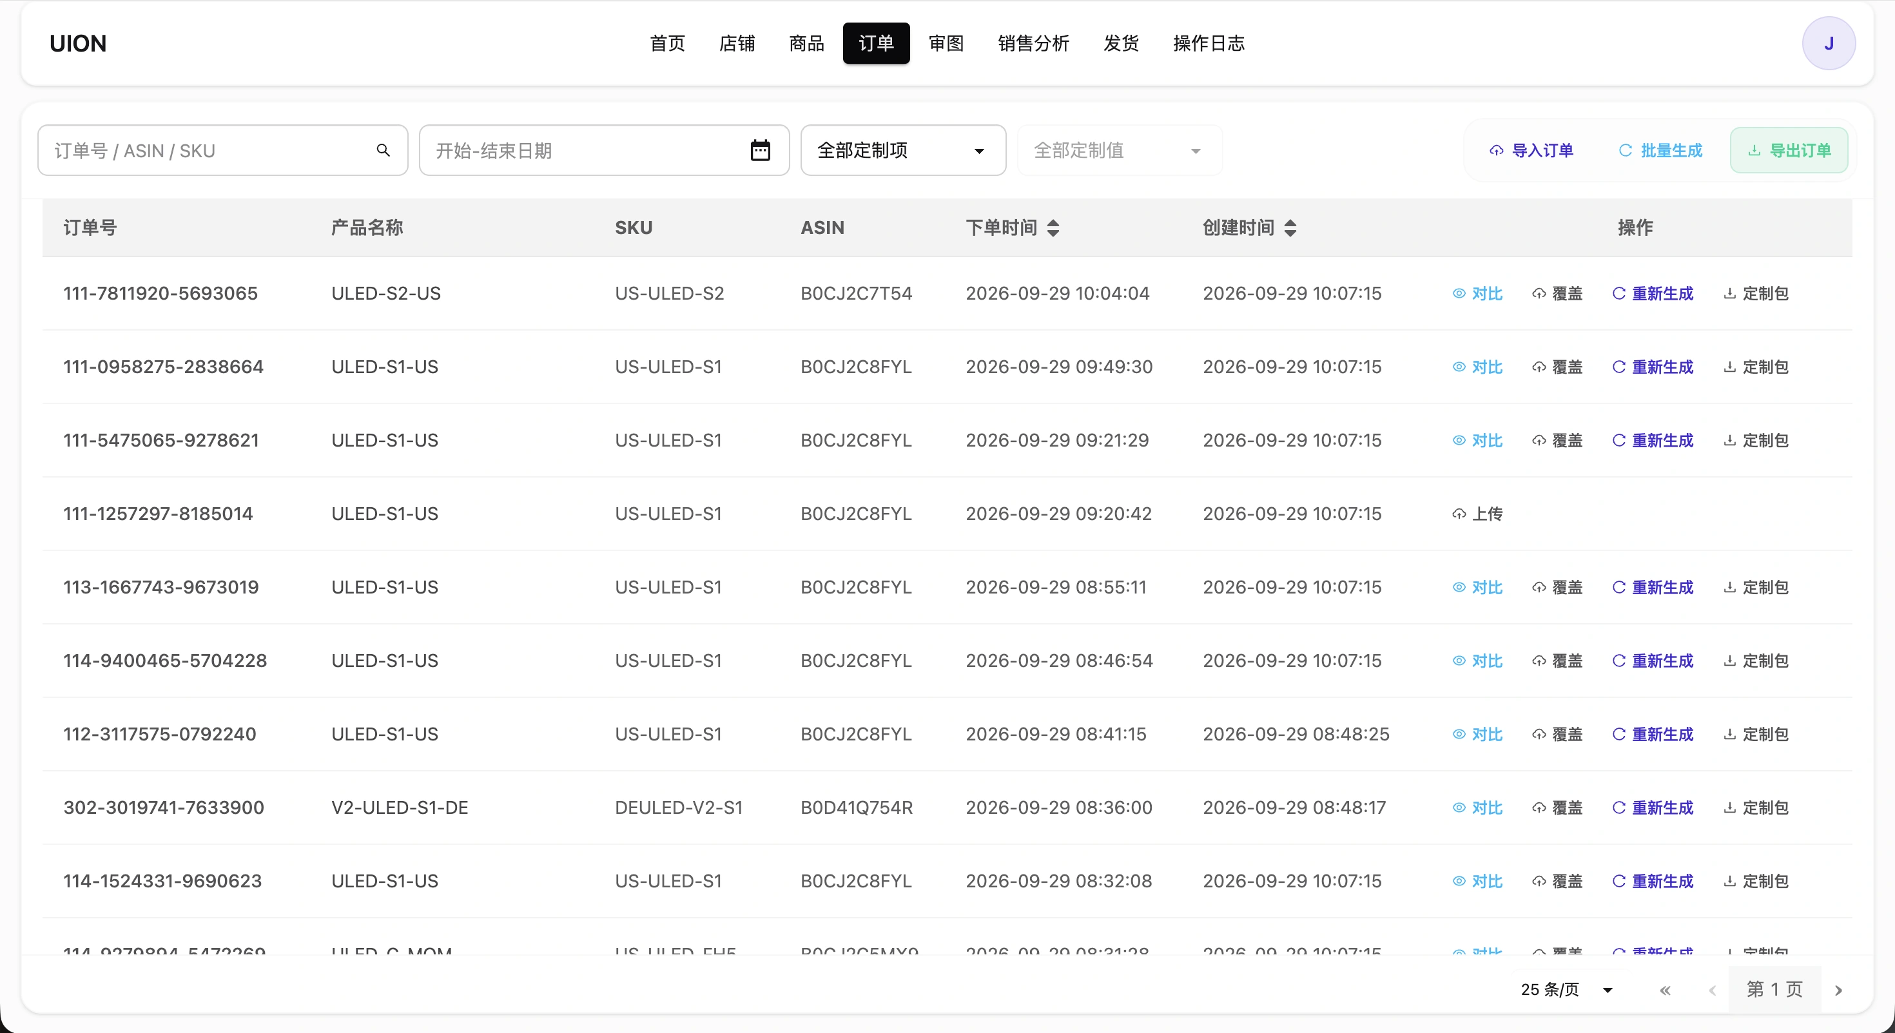The width and height of the screenshot is (1895, 1033).
Task: Click 重新生成 for order 111-7811920-5693065
Action: pyautogui.click(x=1652, y=293)
